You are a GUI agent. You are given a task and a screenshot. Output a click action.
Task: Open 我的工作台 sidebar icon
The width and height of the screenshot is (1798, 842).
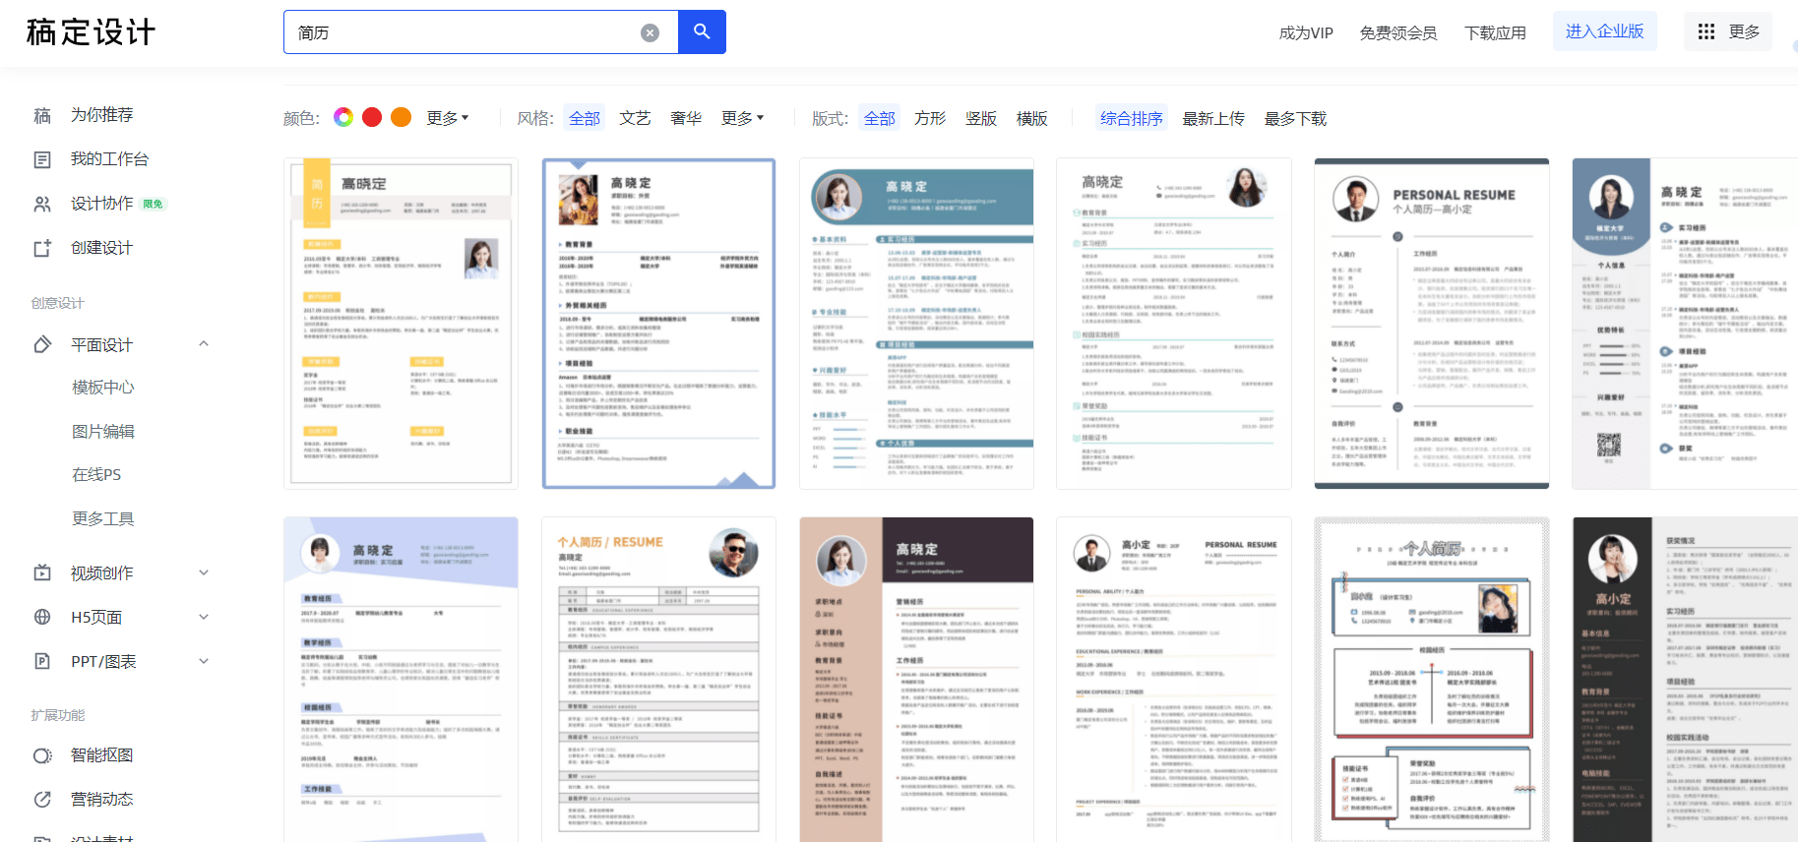(x=42, y=159)
